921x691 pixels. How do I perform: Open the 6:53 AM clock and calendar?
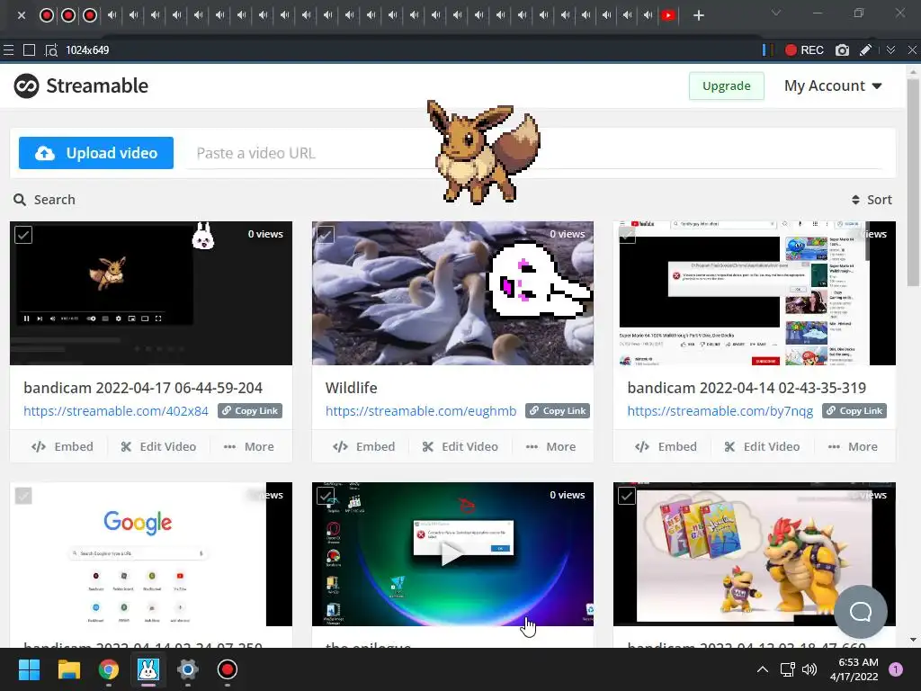pos(854,669)
